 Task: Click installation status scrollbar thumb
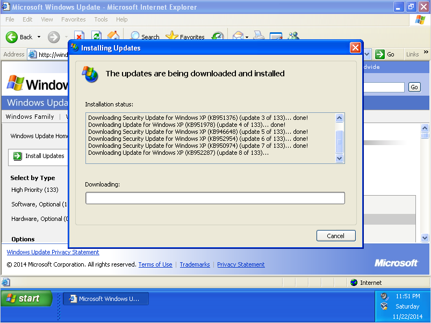(x=340, y=142)
